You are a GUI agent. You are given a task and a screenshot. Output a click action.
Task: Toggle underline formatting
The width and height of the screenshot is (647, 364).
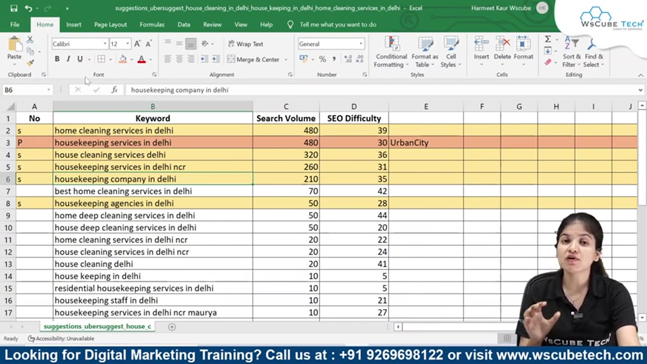[79, 59]
